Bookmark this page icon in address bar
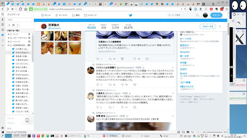 [x=185, y=9]
